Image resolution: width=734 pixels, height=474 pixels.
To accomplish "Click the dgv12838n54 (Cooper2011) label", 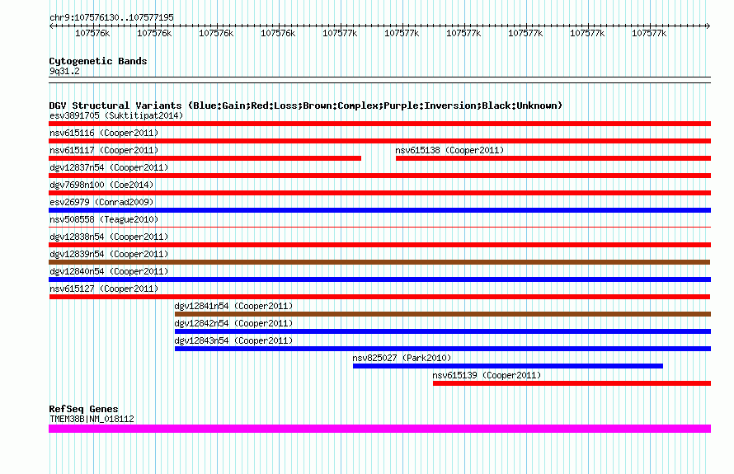I will 109,237.
